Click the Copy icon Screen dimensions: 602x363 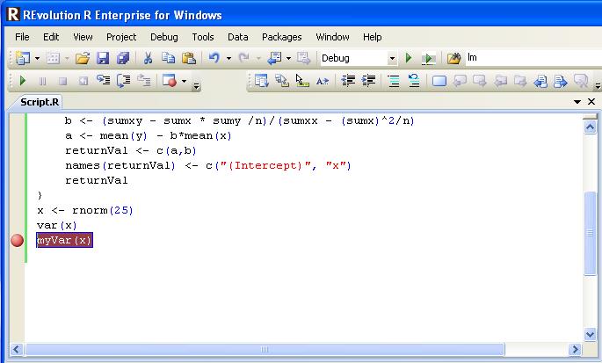[168, 58]
